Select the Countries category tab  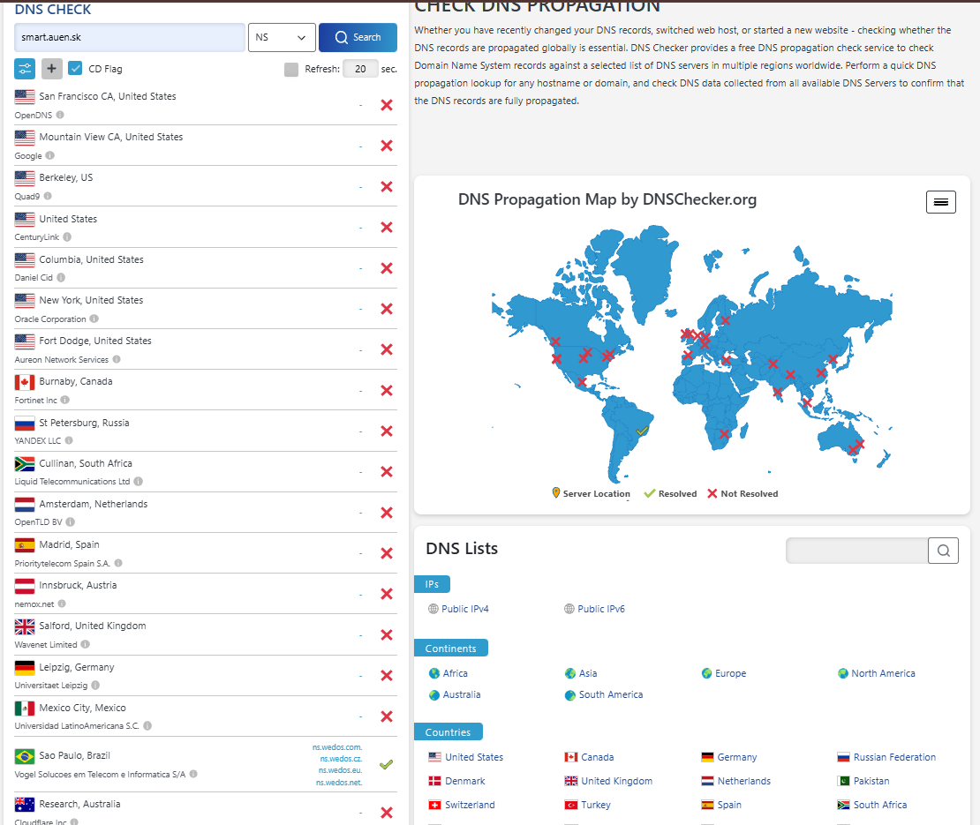click(x=448, y=732)
